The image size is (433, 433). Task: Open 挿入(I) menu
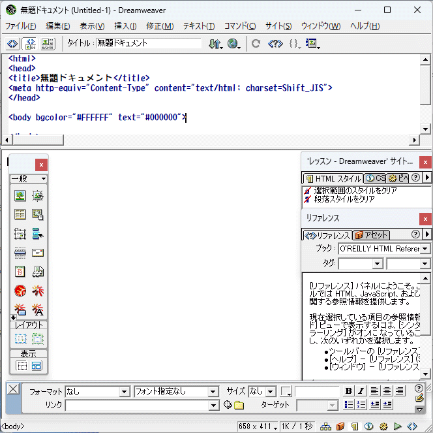point(125,26)
